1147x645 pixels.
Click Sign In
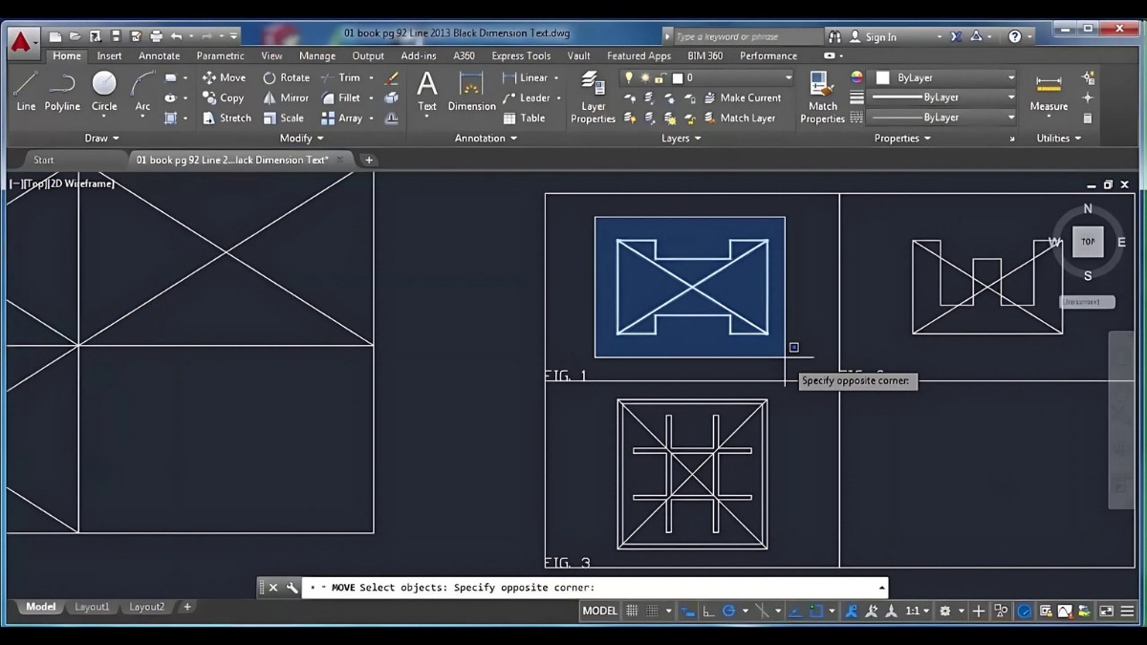pos(873,36)
